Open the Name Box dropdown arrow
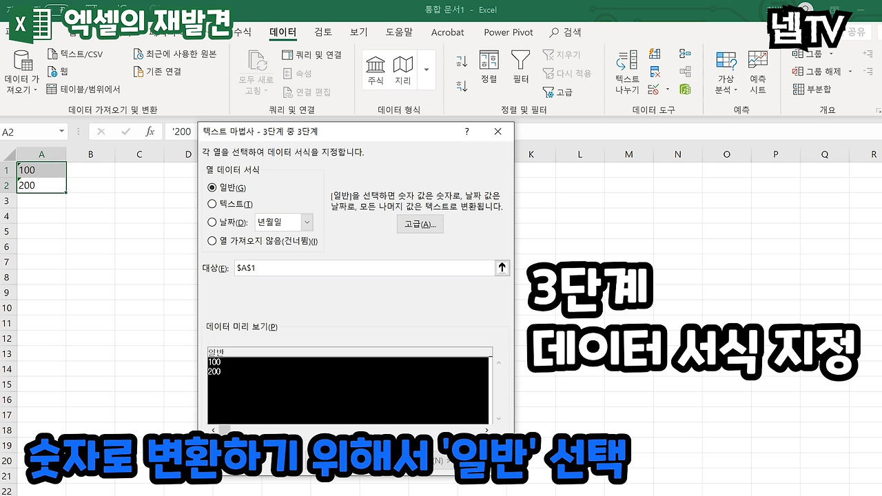Viewport: 882px width, 496px height. (62, 132)
